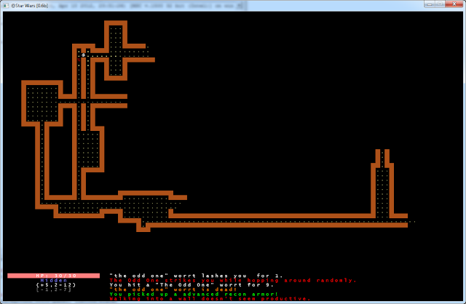The image size is (466, 304).
Task: Click message "Walking into a wall doesn't seem productive."
Action: click(210, 299)
